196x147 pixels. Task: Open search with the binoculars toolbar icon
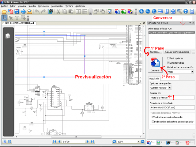(51, 12)
